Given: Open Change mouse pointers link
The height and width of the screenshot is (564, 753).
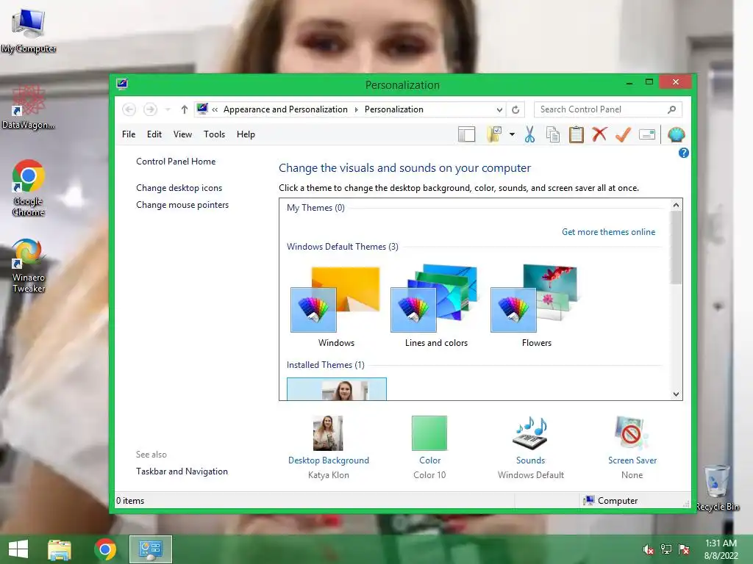Looking at the screenshot, I should click(x=182, y=205).
